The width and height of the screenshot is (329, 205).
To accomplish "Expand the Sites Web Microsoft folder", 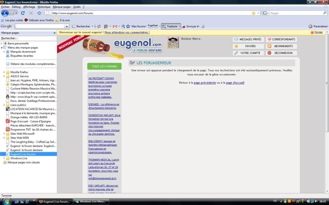I will click(x=4, y=134).
